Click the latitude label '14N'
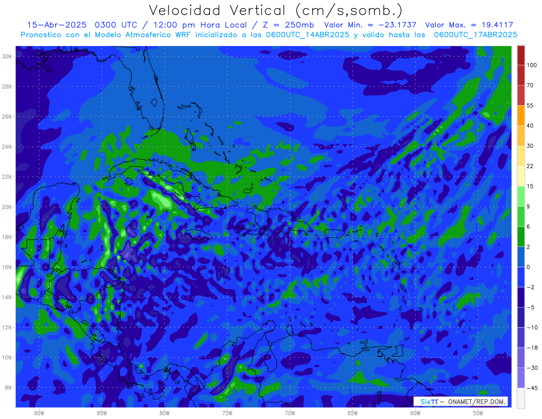The height and width of the screenshot is (419, 542). tap(7, 297)
